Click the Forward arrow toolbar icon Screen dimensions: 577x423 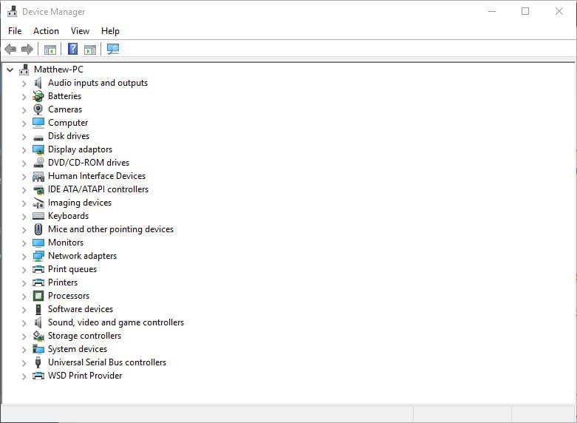[x=27, y=49]
